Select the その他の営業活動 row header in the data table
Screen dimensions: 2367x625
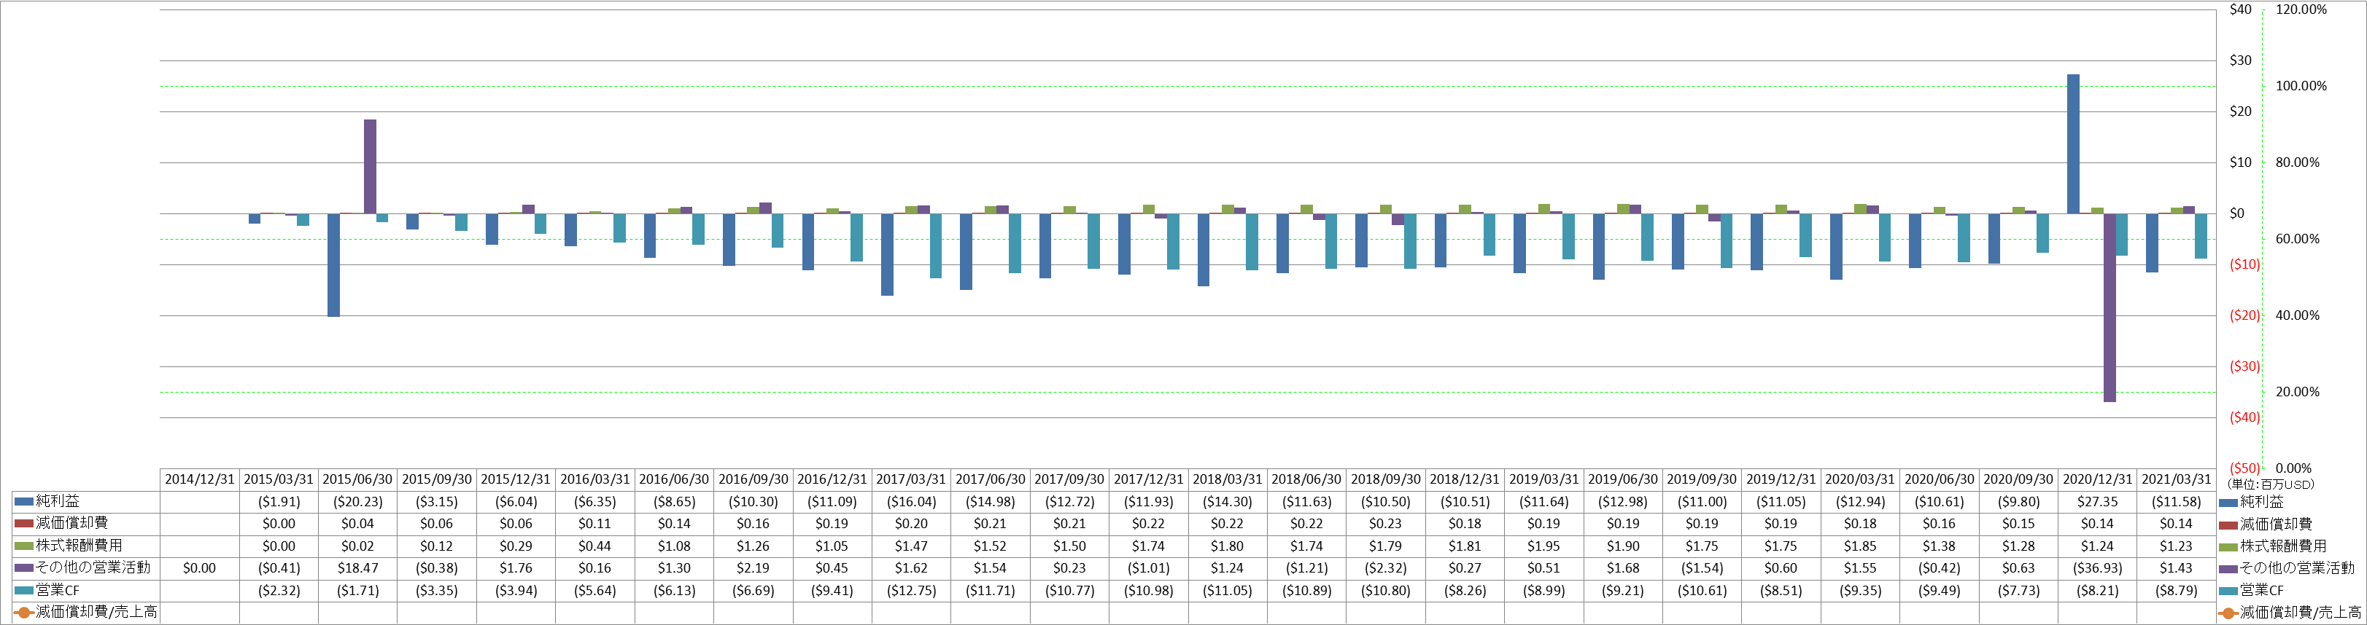[85, 568]
